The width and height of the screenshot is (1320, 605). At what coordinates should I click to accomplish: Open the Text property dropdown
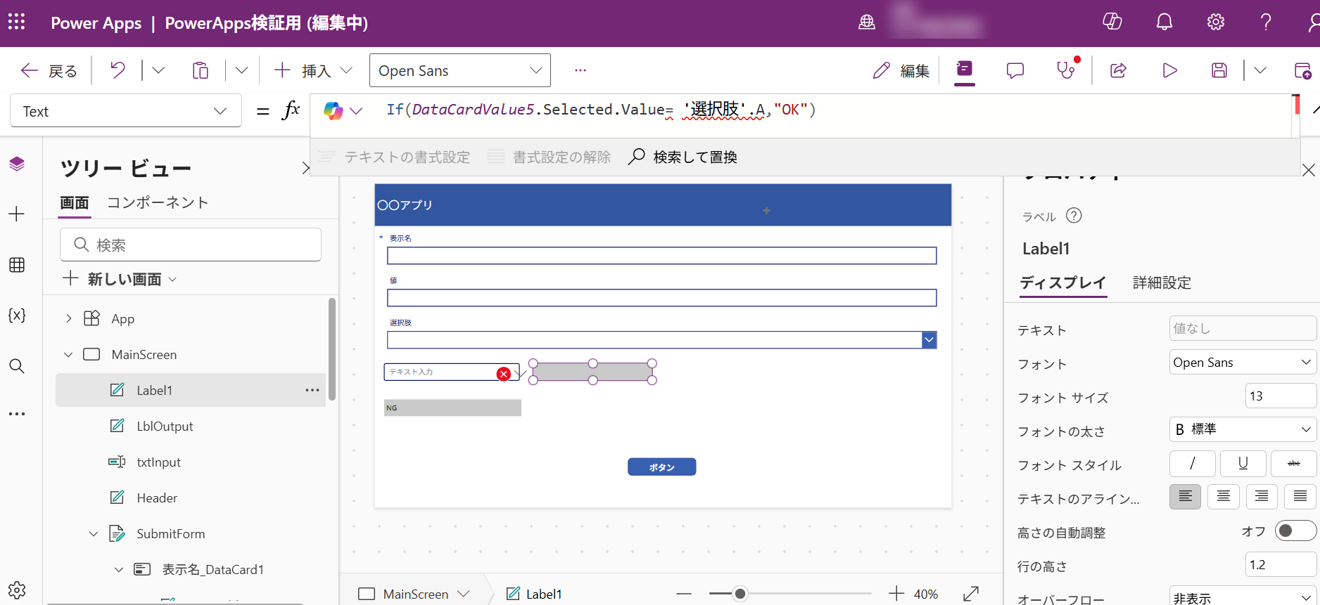click(126, 111)
